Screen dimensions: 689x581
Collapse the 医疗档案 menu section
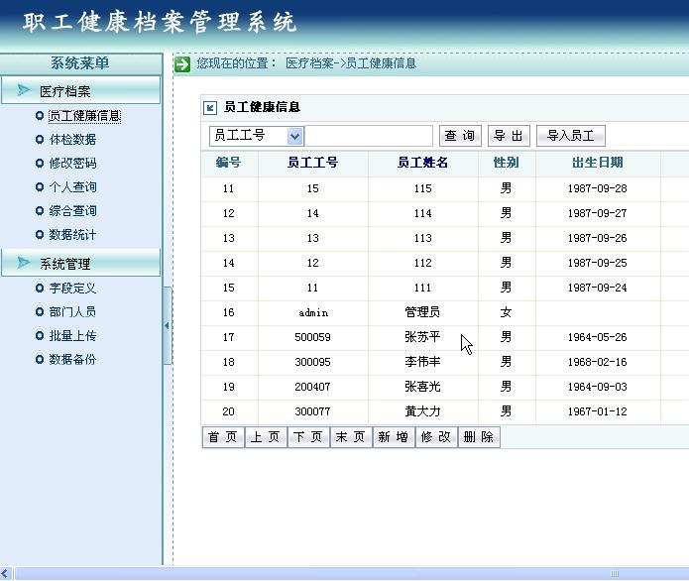pos(65,91)
